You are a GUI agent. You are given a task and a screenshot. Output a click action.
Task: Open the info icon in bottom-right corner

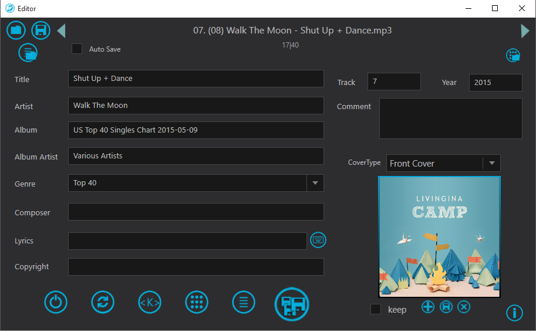click(514, 313)
